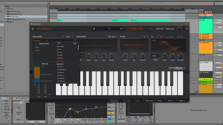Open MiniFreak V settings gear icon
This screenshot has width=223, height=125.
coord(187,28)
